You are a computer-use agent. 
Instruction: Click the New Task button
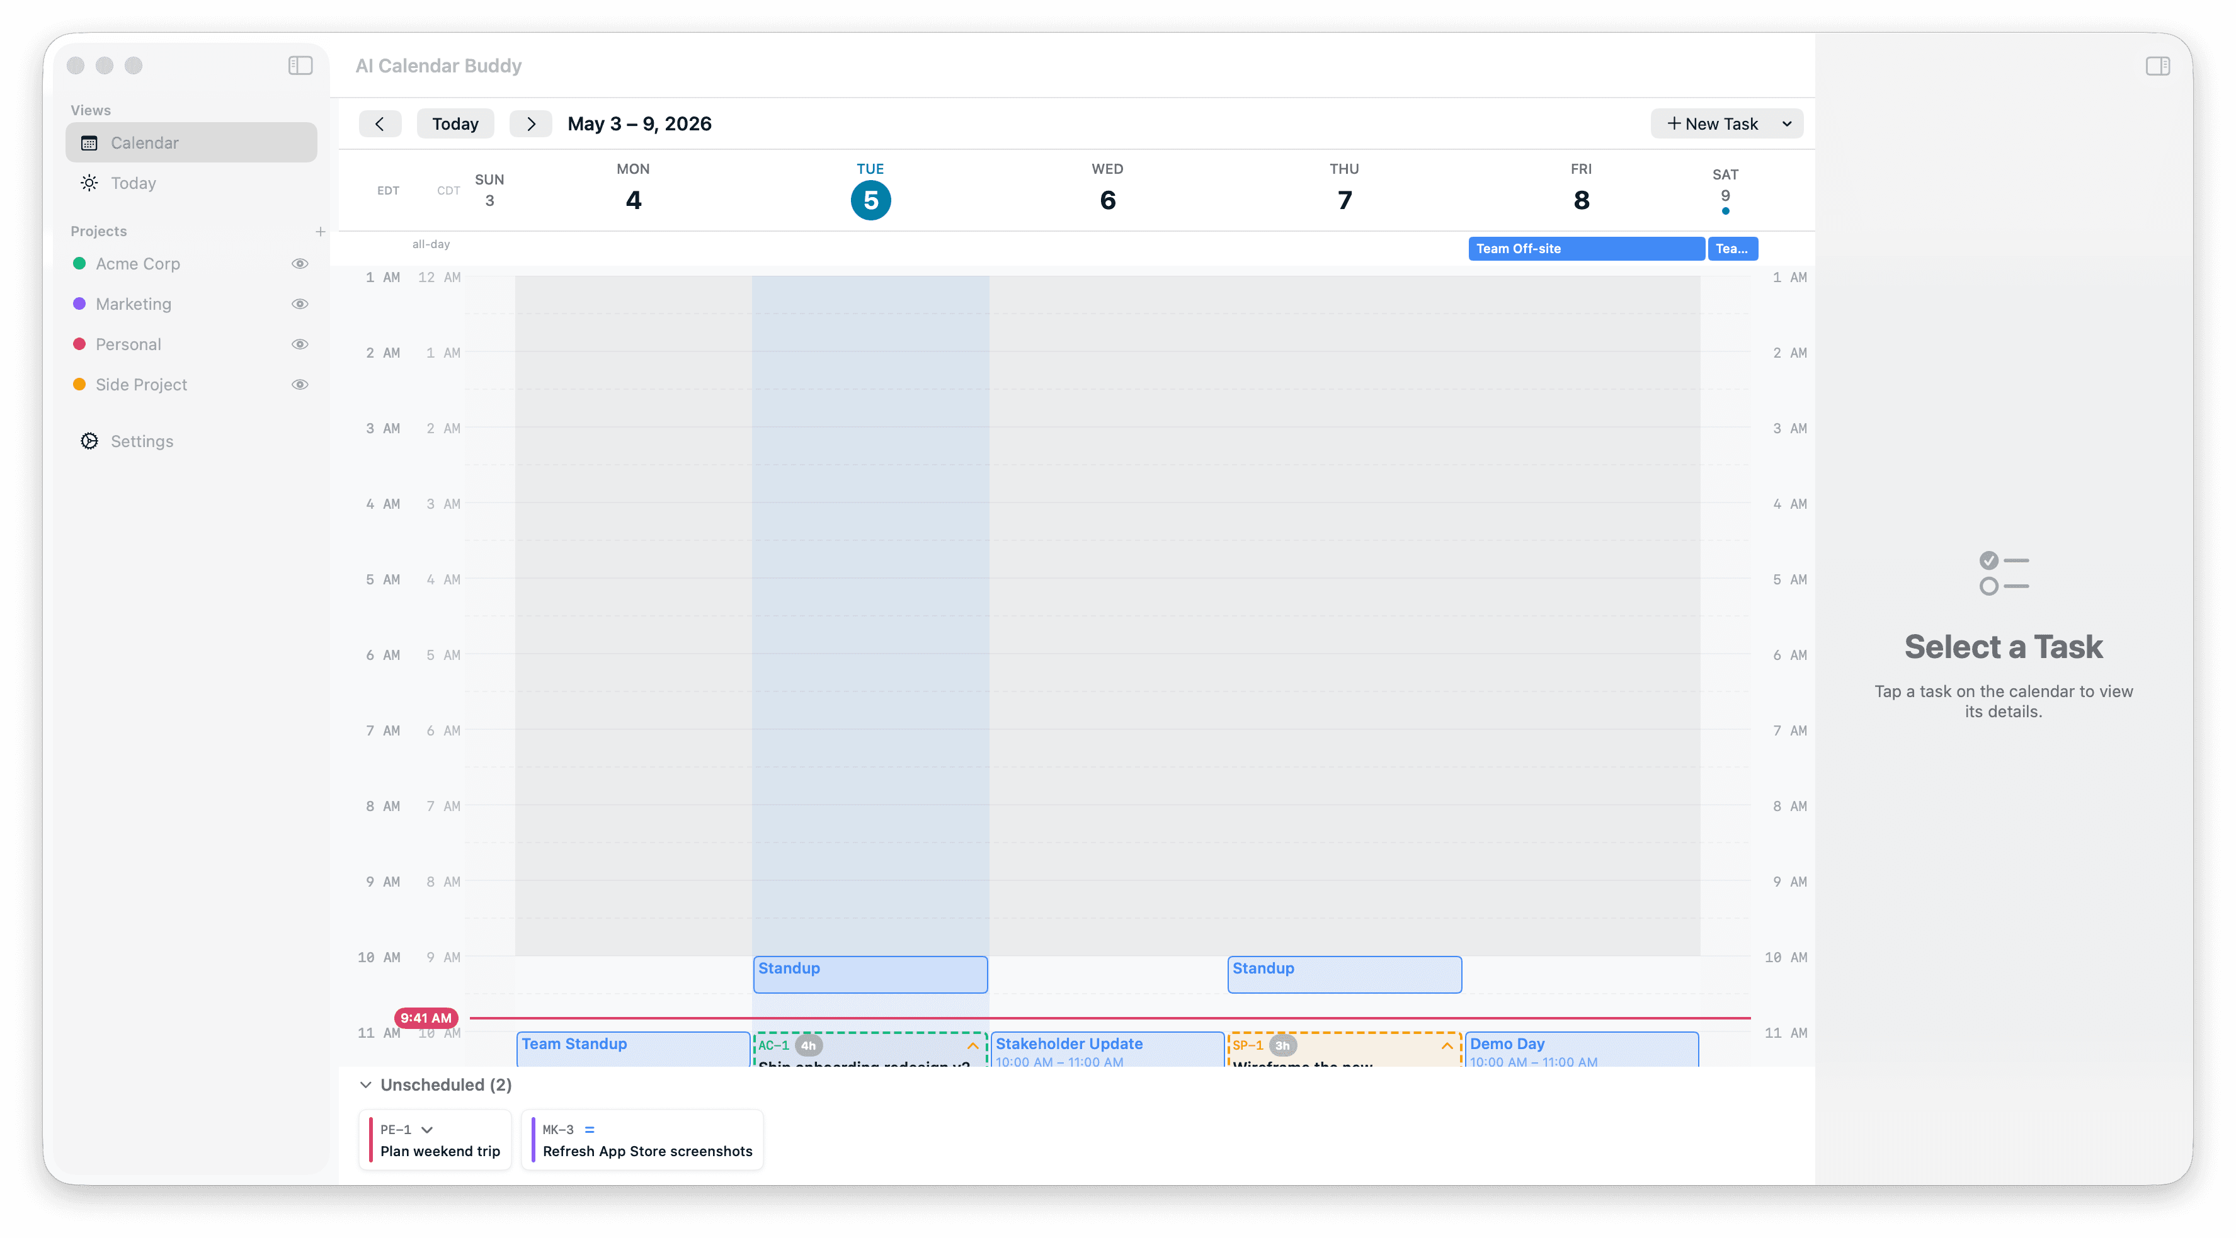pyautogui.click(x=1712, y=124)
